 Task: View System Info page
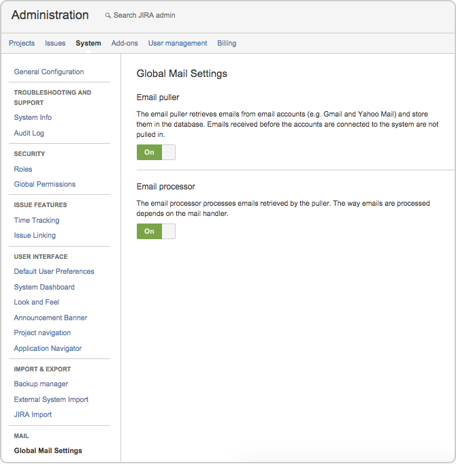pyautogui.click(x=33, y=117)
